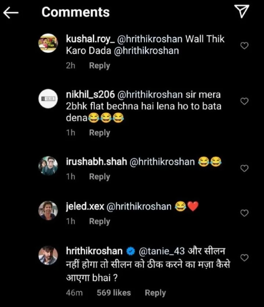Like nikhil_s206's comment with the heart

245,101
